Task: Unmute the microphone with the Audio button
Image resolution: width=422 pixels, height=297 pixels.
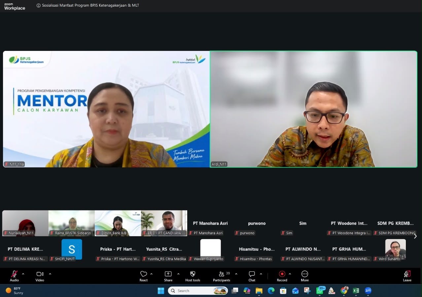Action: point(14,276)
